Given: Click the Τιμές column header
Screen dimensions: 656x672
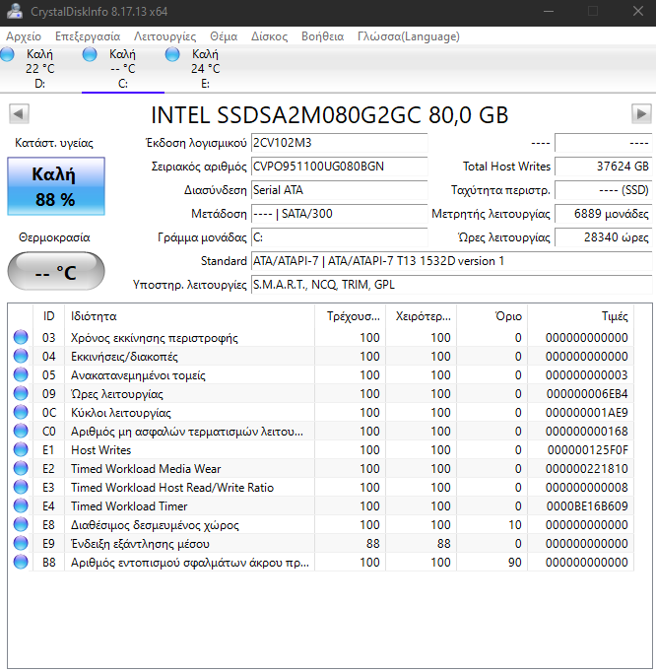Looking at the screenshot, I should click(580, 316).
